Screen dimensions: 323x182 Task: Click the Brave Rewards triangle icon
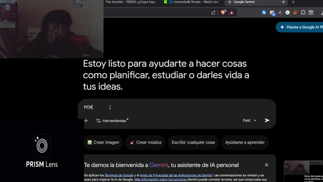[232, 12]
